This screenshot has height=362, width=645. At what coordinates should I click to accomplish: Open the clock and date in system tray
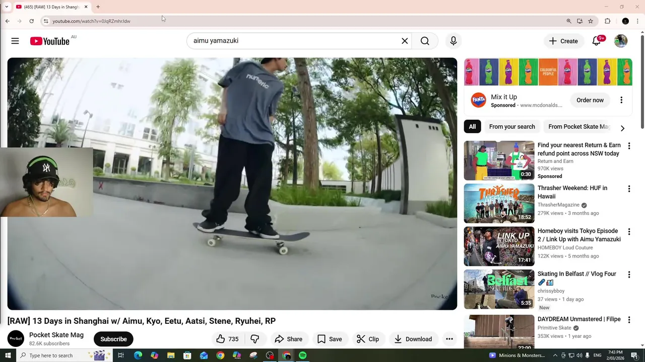[x=616, y=355]
